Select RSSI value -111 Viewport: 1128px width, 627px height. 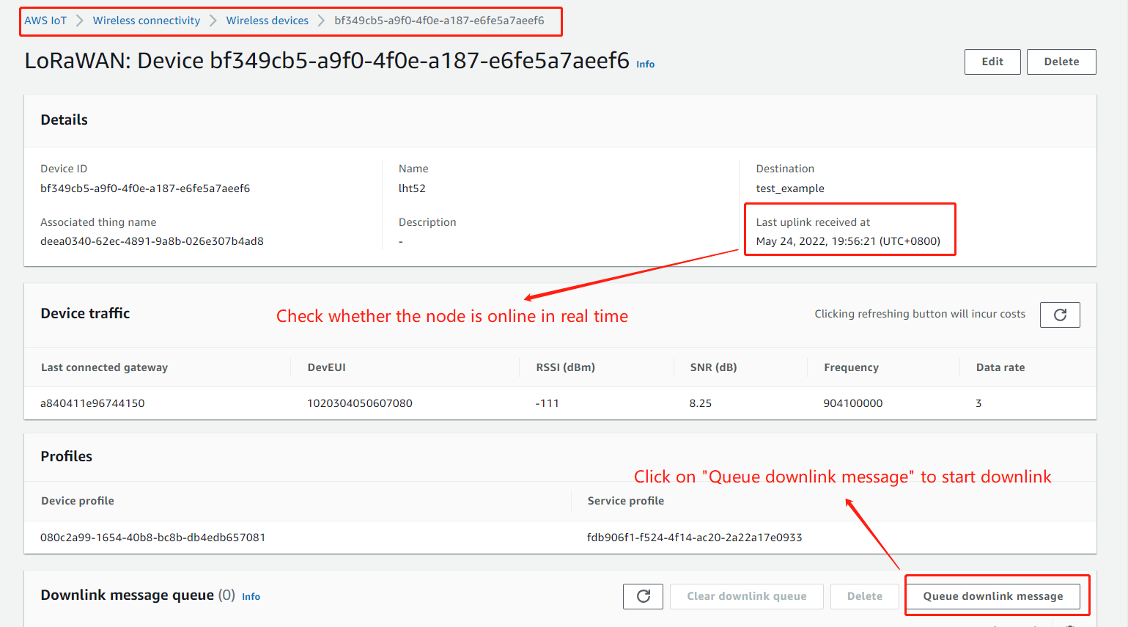548,403
